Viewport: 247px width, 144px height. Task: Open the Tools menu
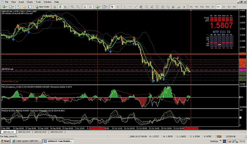click(38, 2)
